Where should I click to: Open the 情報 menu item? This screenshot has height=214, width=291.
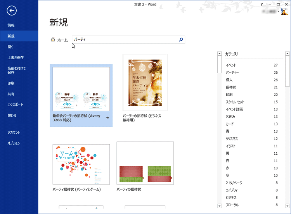pyautogui.click(x=19, y=25)
